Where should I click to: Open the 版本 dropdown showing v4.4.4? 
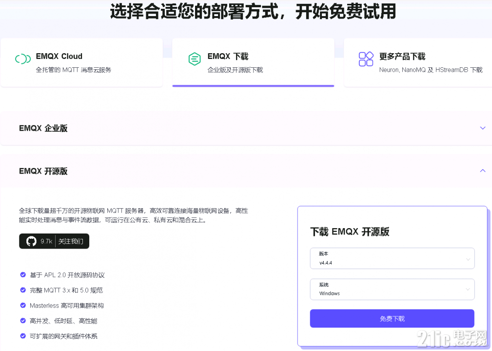pyautogui.click(x=392, y=258)
